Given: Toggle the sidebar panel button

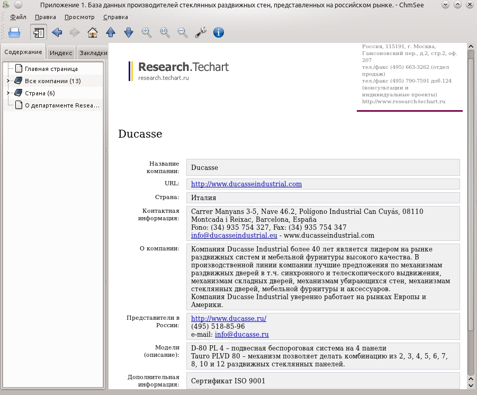Looking at the screenshot, I should 39,32.
